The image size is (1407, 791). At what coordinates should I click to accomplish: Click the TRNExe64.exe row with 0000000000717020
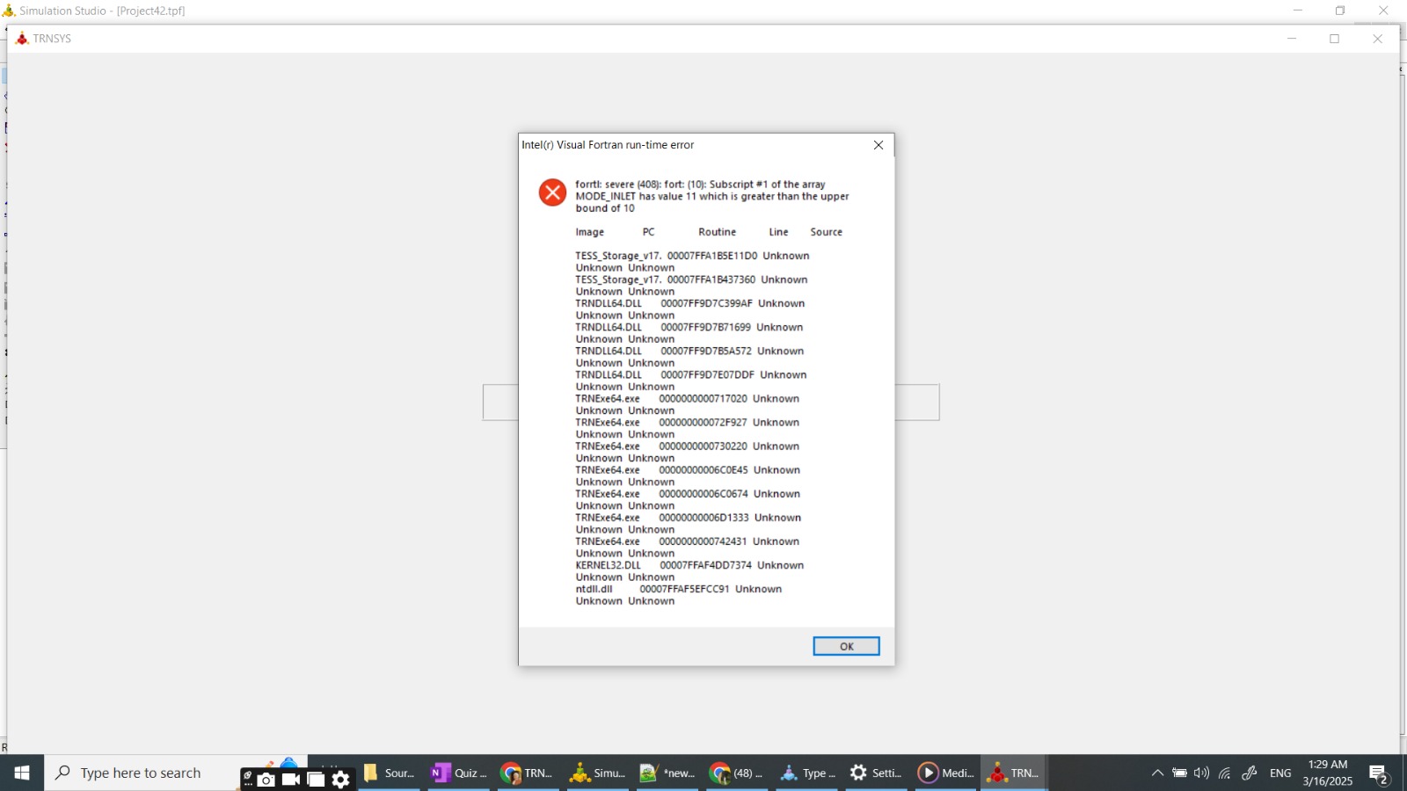pos(688,398)
